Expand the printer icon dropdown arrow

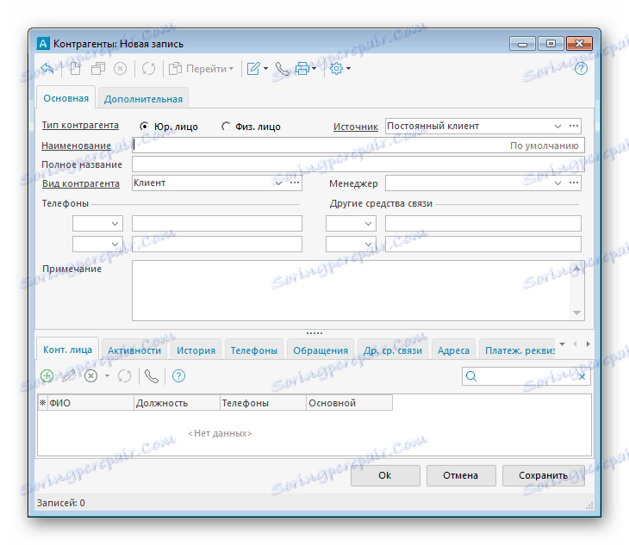coord(314,69)
